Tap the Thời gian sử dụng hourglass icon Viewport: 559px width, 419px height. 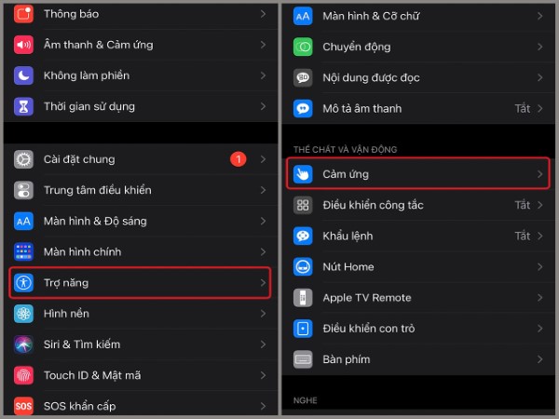(x=23, y=106)
